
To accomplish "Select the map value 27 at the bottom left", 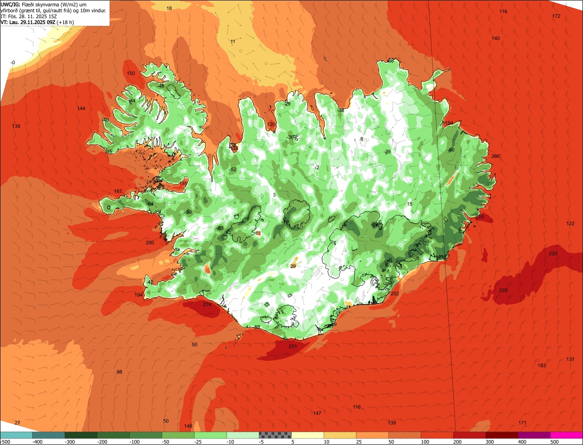I will (x=17, y=423).
